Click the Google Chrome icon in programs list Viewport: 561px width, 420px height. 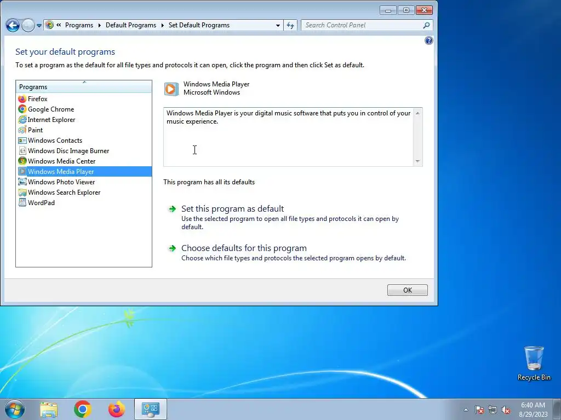(22, 109)
